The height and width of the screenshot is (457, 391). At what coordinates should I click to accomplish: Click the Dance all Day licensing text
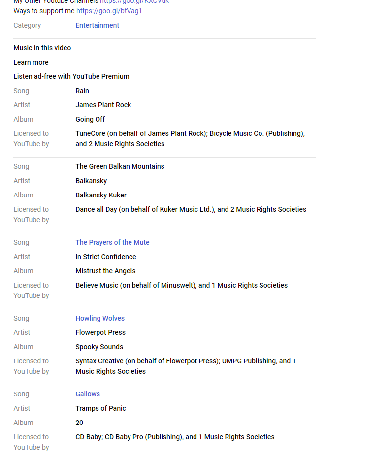click(x=191, y=210)
